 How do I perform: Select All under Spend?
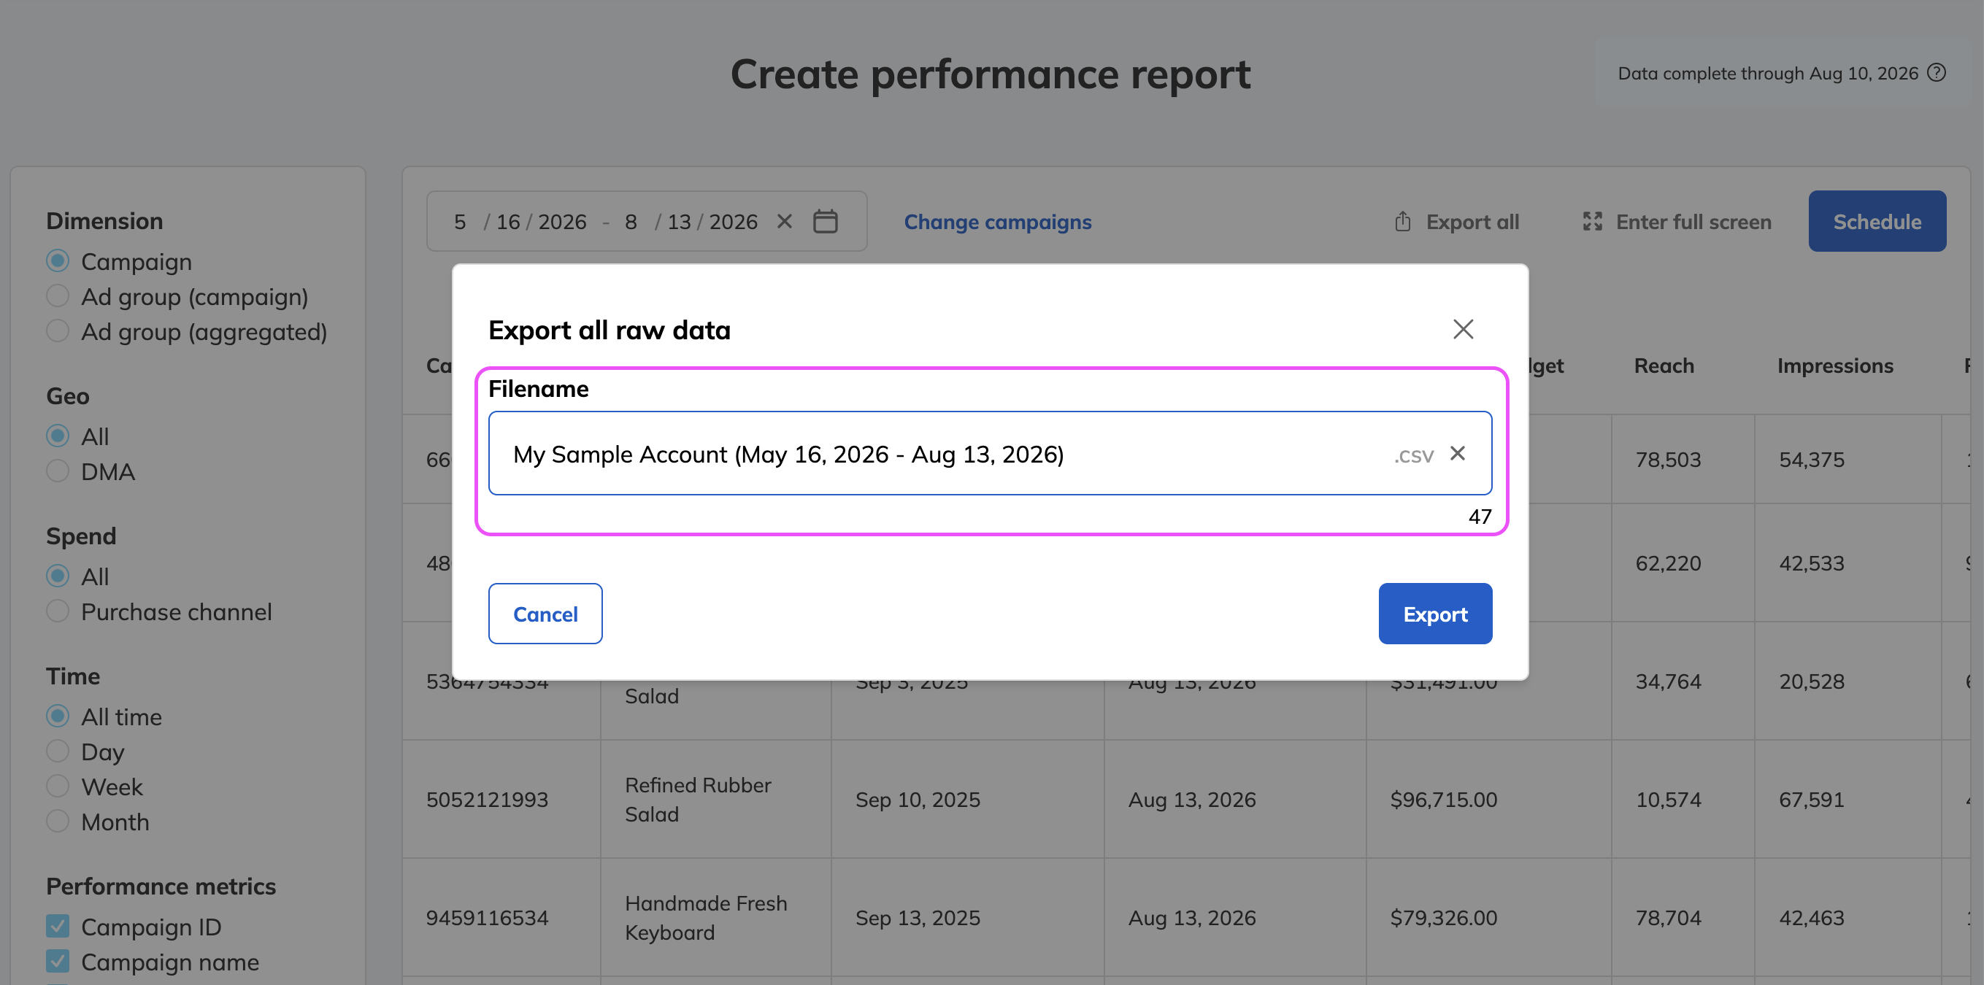57,576
